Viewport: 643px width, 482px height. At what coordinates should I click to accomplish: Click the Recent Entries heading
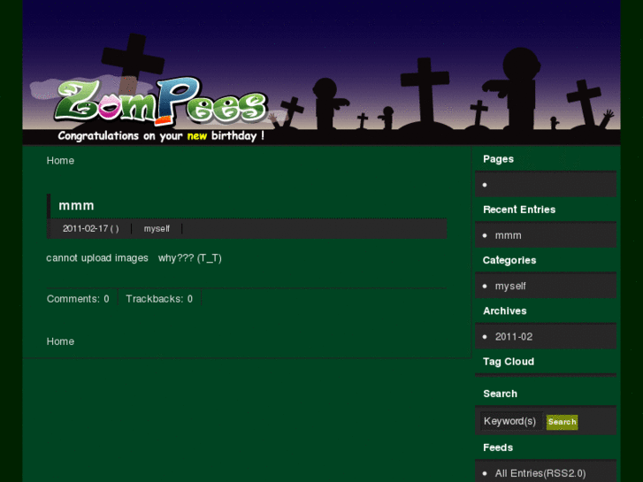click(519, 210)
